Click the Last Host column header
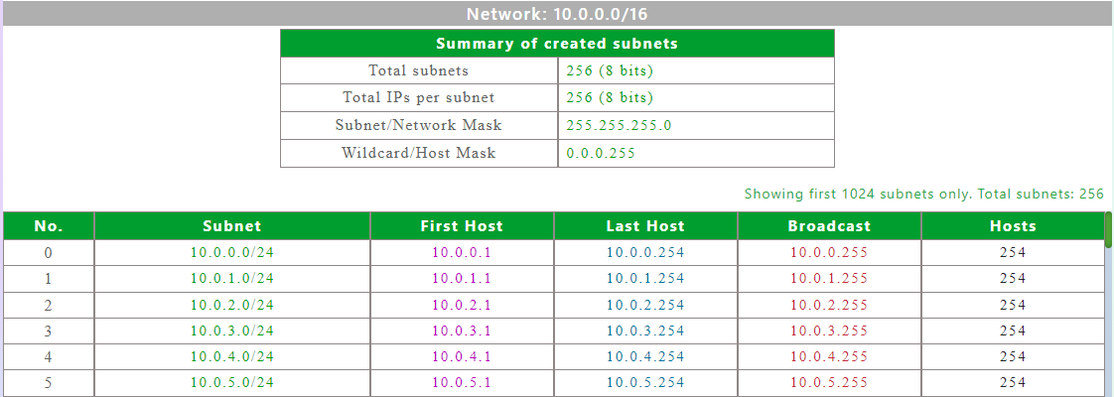 tap(645, 226)
